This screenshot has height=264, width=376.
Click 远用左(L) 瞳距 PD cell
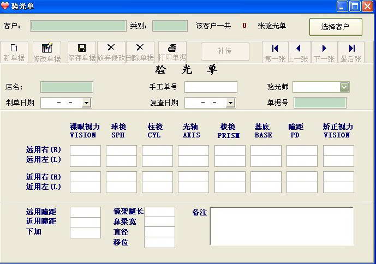click(302, 161)
